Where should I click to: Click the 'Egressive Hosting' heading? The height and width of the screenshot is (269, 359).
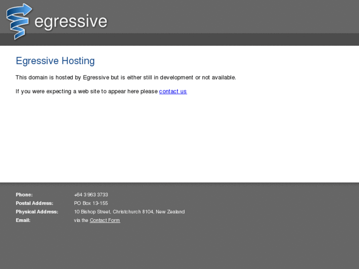tap(55, 61)
